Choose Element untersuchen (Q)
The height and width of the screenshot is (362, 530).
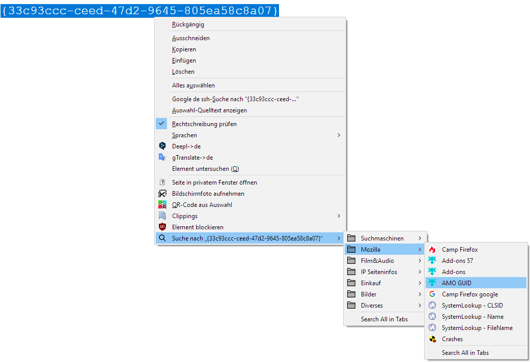coord(250,168)
